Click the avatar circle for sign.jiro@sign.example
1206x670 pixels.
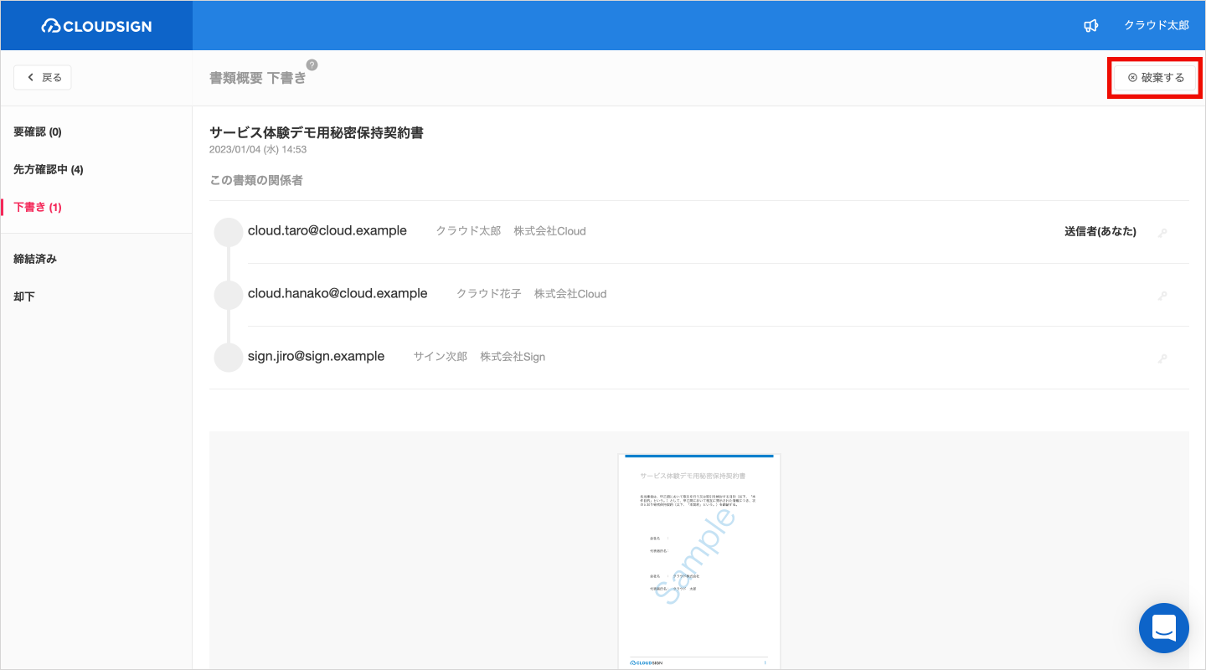click(229, 358)
